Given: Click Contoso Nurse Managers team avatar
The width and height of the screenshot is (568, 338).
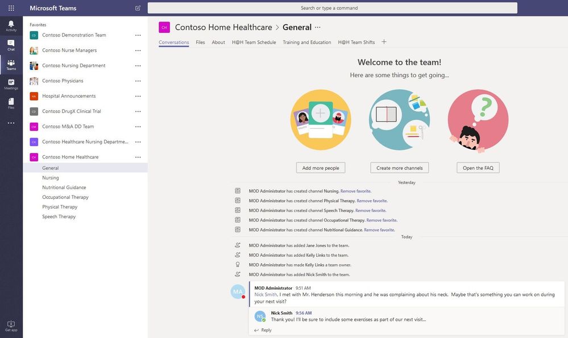Looking at the screenshot, I should pos(34,51).
